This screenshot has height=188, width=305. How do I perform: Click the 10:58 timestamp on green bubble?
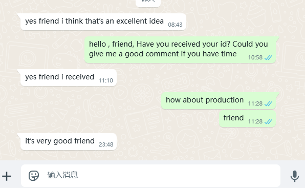255,57
